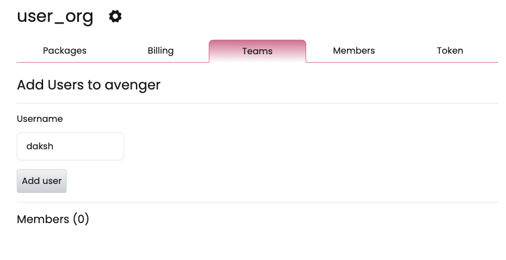
Task: Show organization token via Token tab
Action: point(450,50)
